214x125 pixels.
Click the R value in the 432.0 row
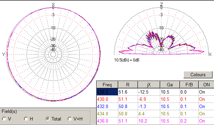128,106
